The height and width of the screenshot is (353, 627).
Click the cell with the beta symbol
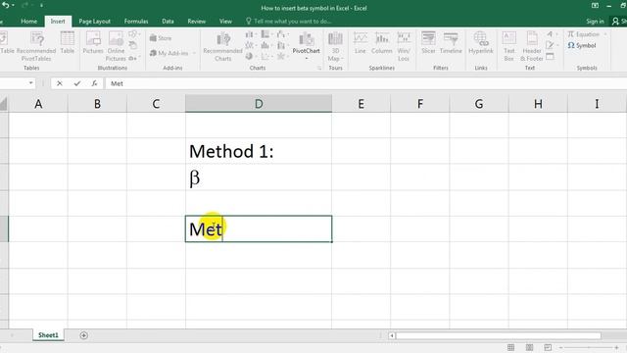pyautogui.click(x=259, y=177)
